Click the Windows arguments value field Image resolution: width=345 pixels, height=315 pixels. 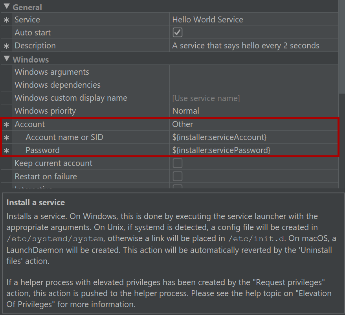[254, 72]
